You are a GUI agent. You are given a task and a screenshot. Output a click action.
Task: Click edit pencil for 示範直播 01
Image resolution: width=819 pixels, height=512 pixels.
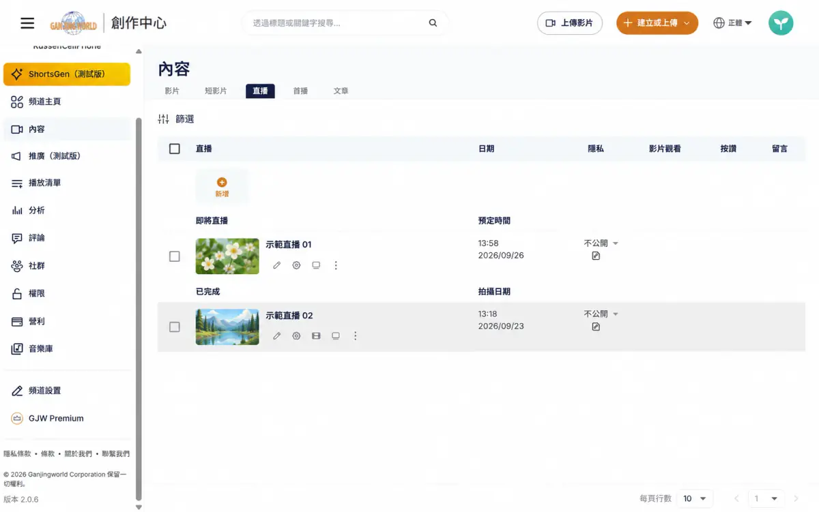pyautogui.click(x=276, y=265)
